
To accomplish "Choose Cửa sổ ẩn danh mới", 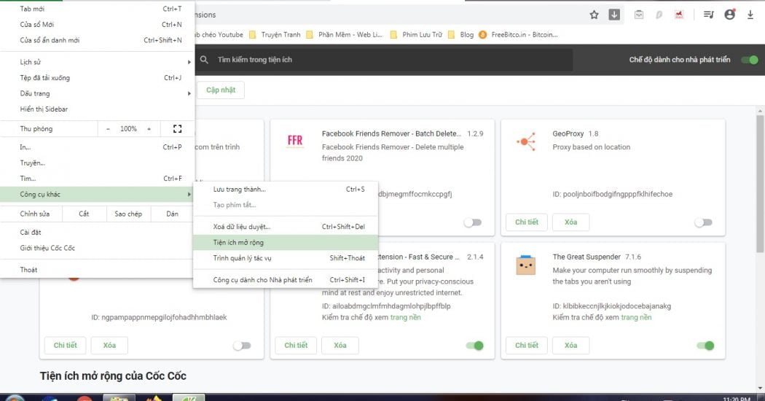I will [98, 40].
